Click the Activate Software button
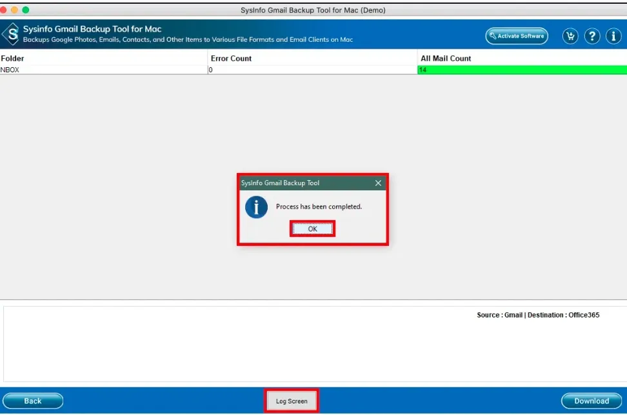Screen dimensions: 627x415 (x=517, y=36)
